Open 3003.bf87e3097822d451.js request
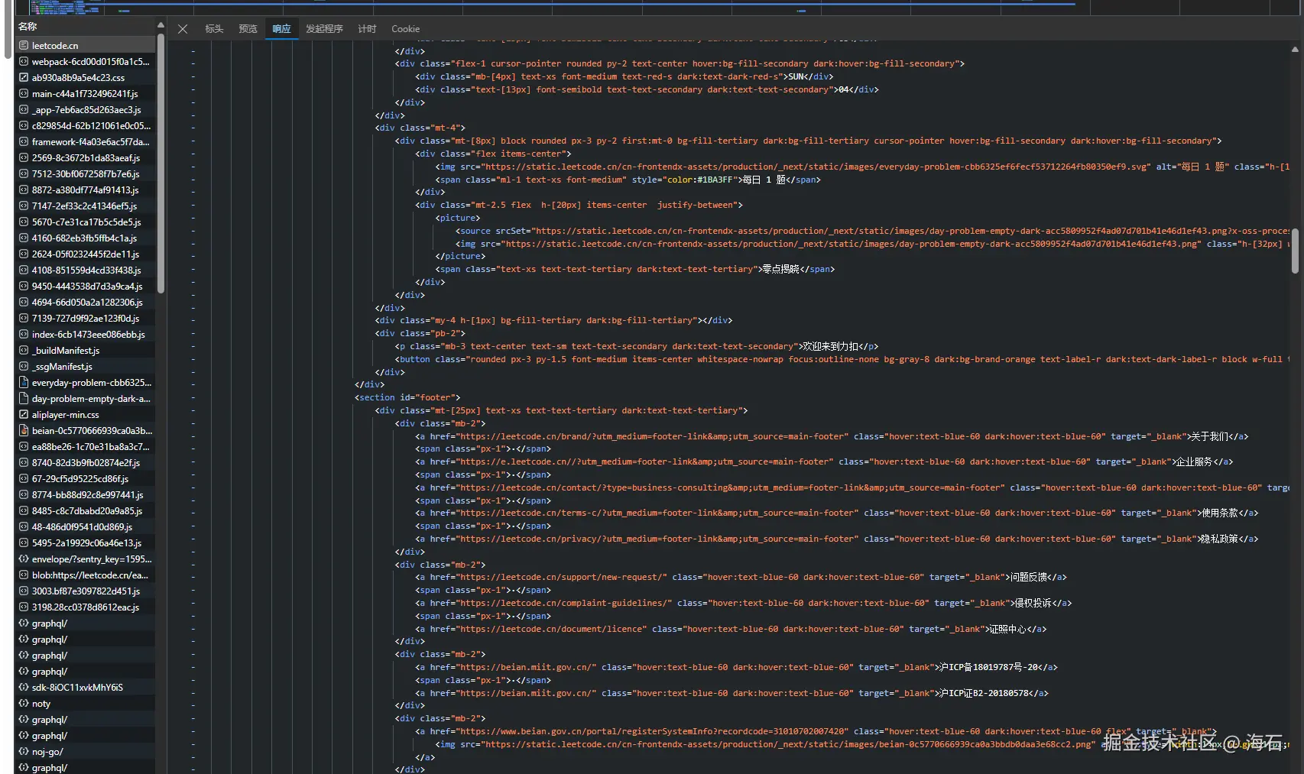The image size is (1304, 774). (x=86, y=591)
